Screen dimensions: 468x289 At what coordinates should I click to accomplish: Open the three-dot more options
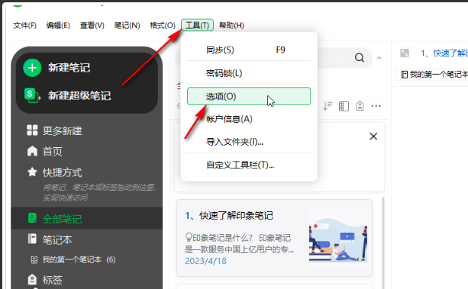(x=376, y=106)
